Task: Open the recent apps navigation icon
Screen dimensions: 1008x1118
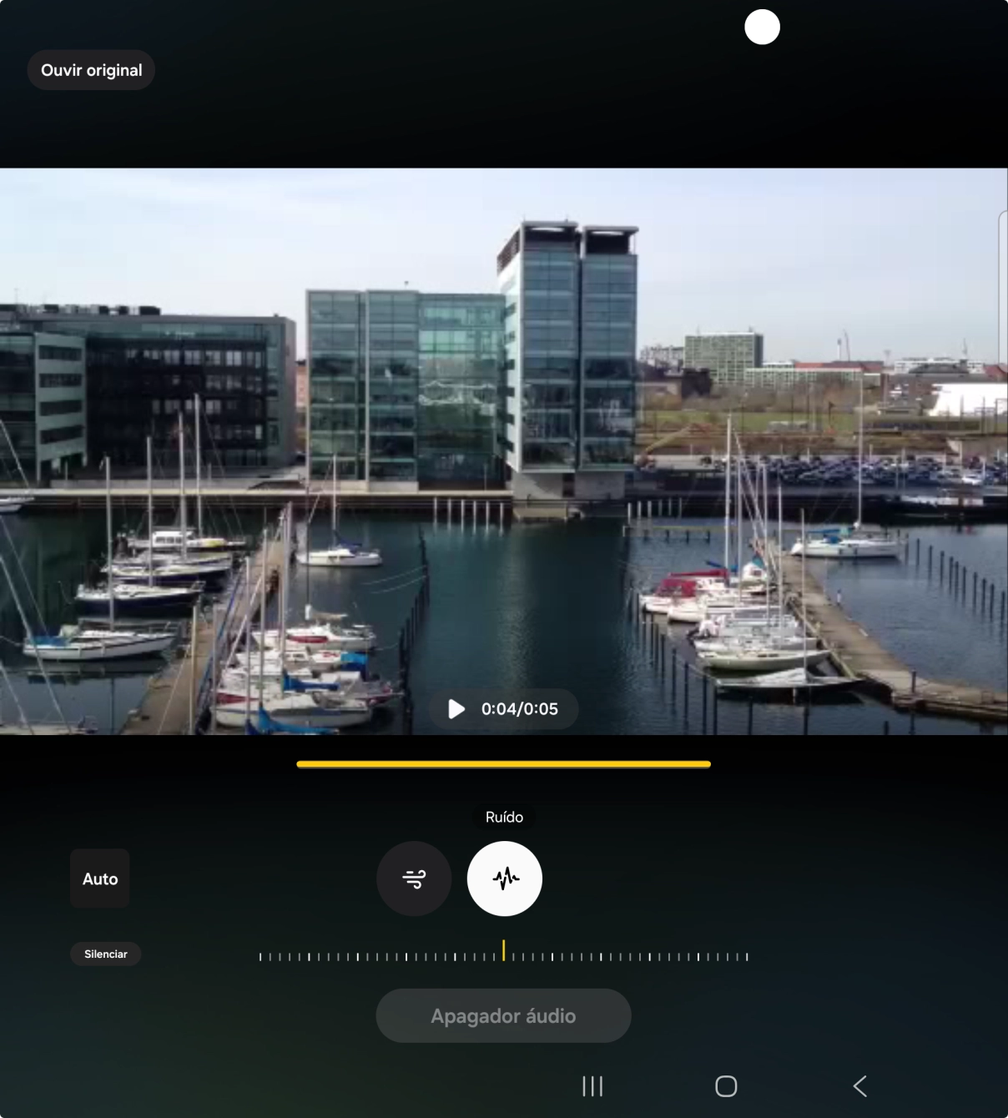Action: pos(592,1085)
